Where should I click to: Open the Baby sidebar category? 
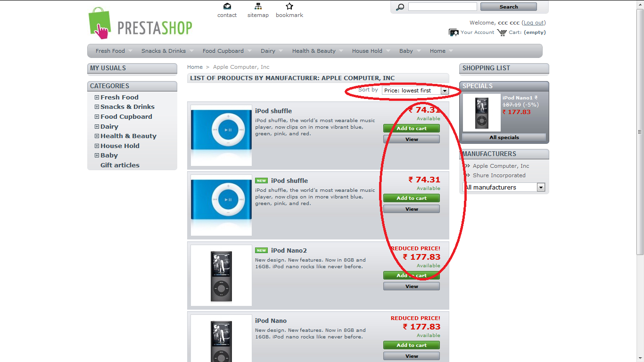coord(109,156)
